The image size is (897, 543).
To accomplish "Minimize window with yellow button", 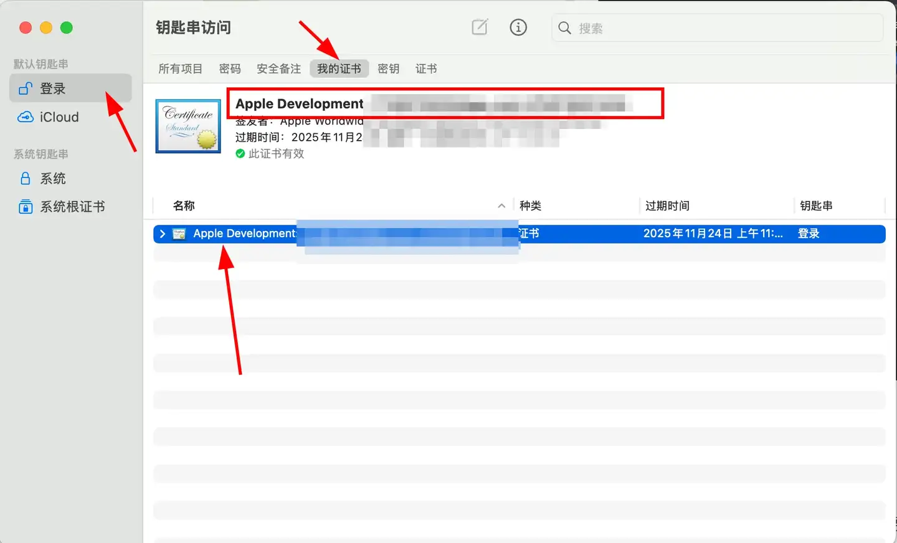I will 46,27.
